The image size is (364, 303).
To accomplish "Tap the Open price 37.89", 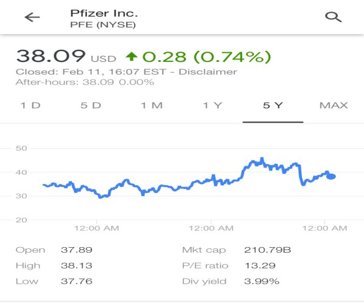I will [77, 250].
